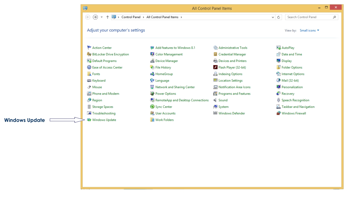Click the Speech Recognition microphone icon
The image size is (347, 200).
pos(279,100)
